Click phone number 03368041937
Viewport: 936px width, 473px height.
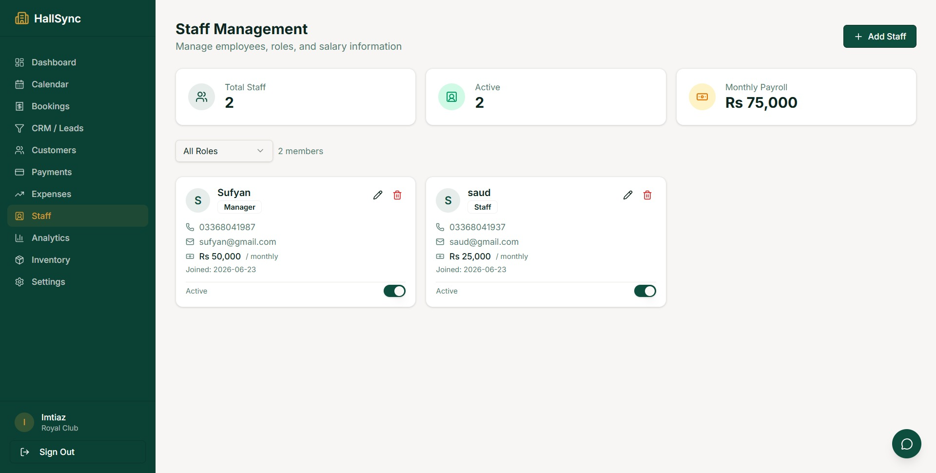coord(477,227)
